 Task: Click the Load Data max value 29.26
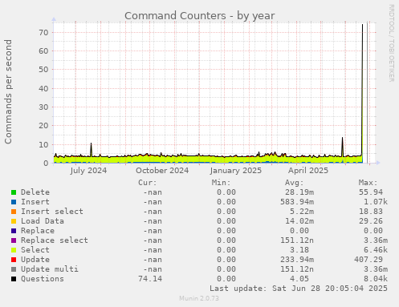pos(371,221)
